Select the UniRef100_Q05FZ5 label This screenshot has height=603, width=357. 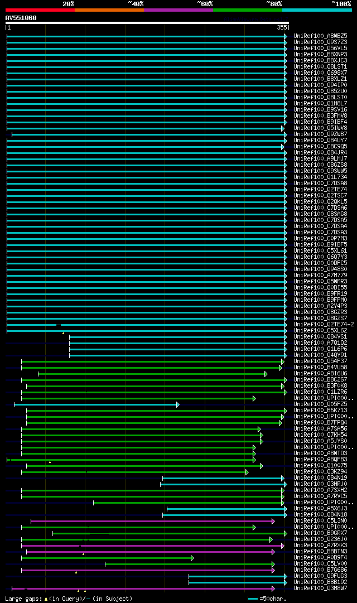[320, 404]
